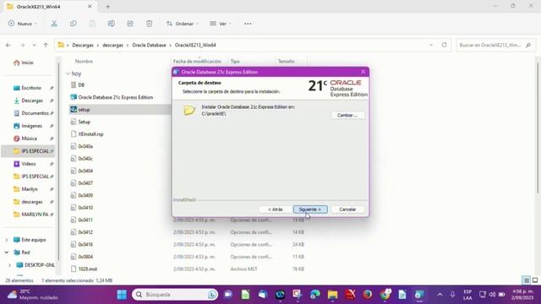Click the volume icon in system tray
This screenshot has width=541, height=304.
click(492, 295)
